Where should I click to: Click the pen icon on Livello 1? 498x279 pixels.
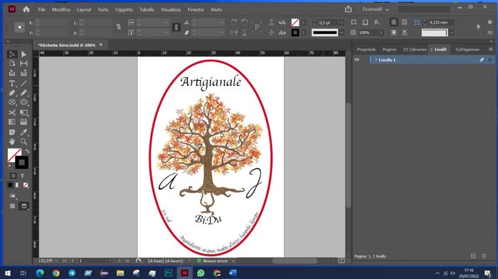click(x=482, y=60)
